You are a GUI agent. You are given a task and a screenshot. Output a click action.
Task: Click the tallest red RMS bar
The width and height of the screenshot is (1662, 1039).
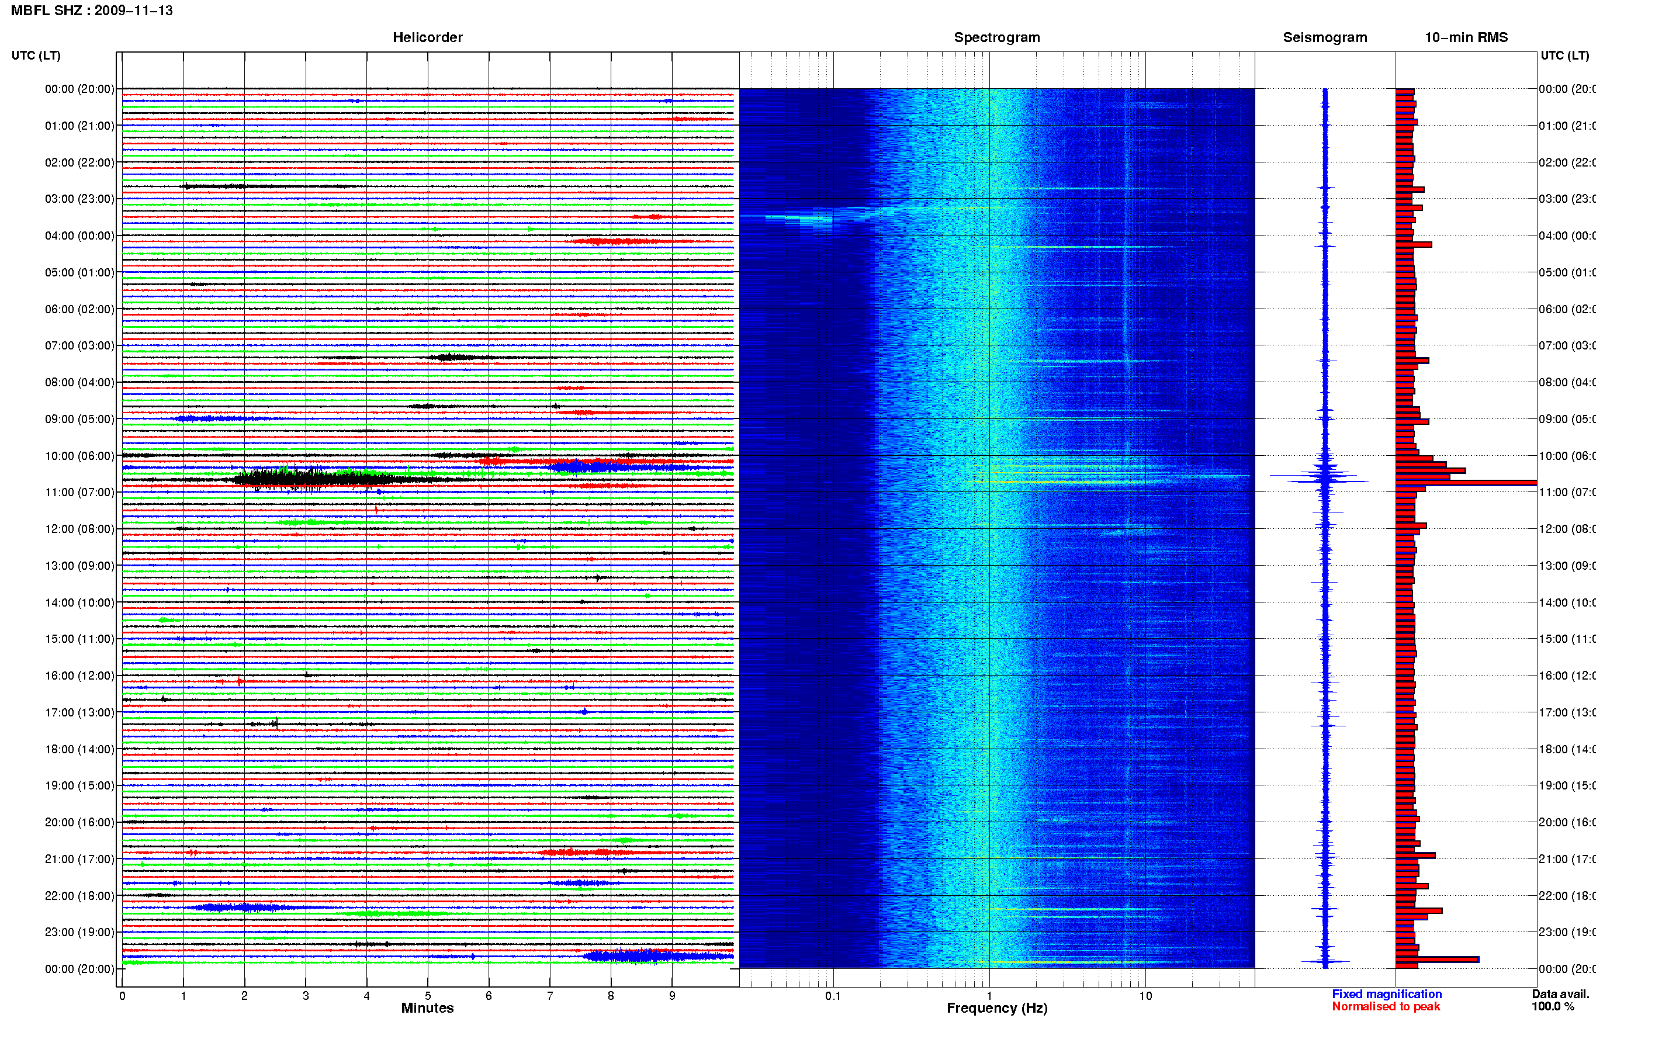point(1466,483)
